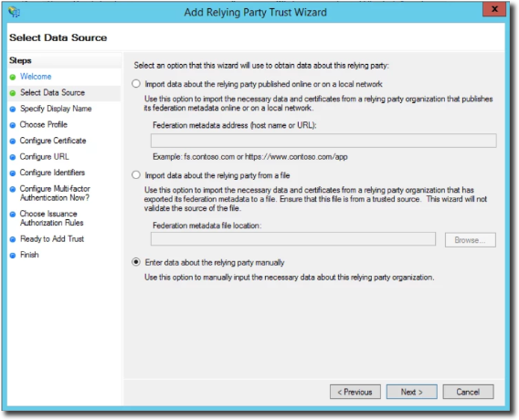Click the Federation metadata file location field
The width and height of the screenshot is (519, 420).
tap(293, 239)
